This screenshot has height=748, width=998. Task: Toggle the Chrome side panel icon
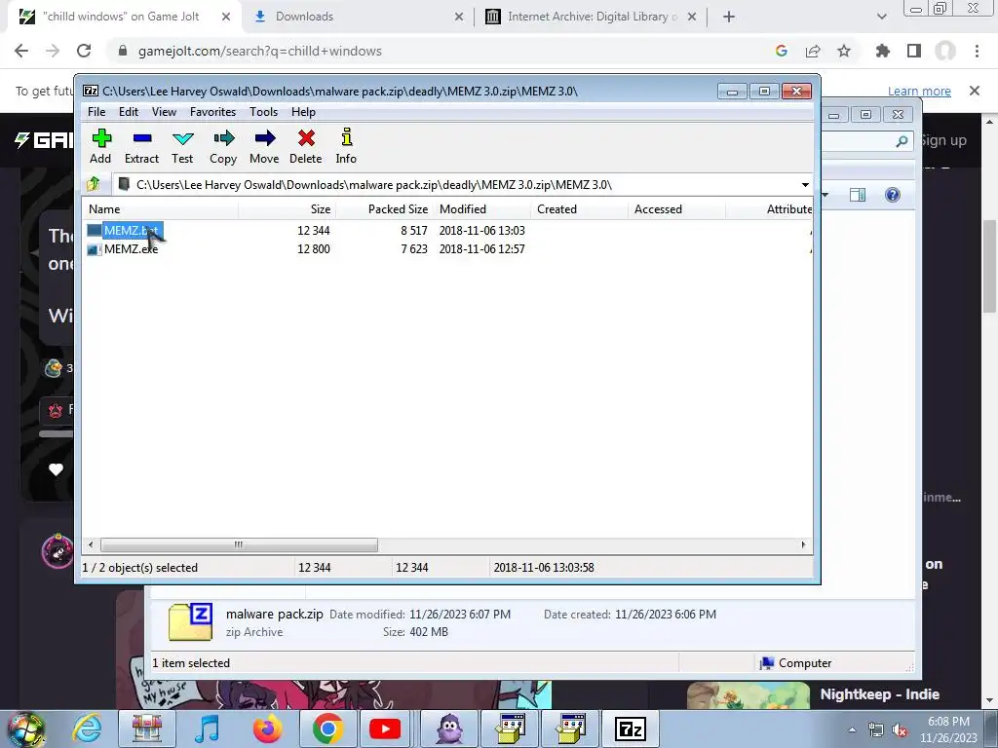(914, 51)
